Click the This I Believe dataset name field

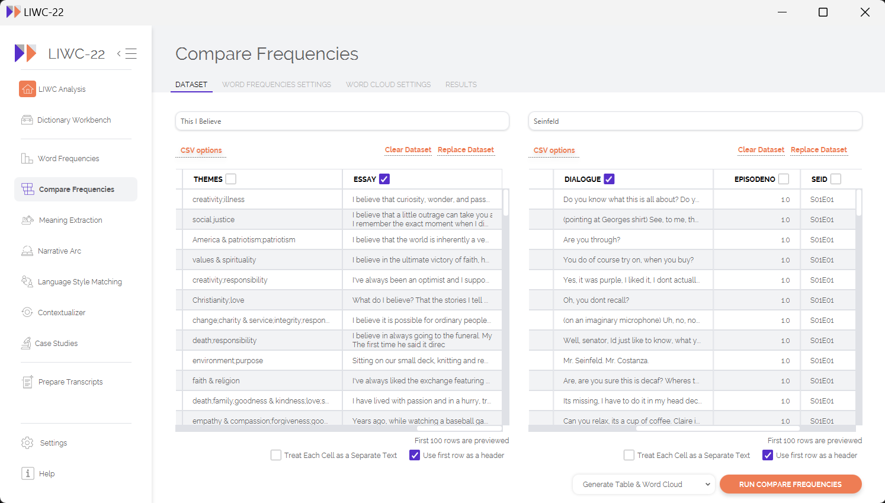tap(342, 121)
